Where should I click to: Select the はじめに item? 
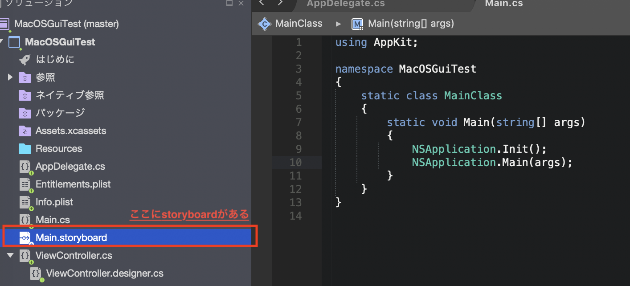(55, 60)
